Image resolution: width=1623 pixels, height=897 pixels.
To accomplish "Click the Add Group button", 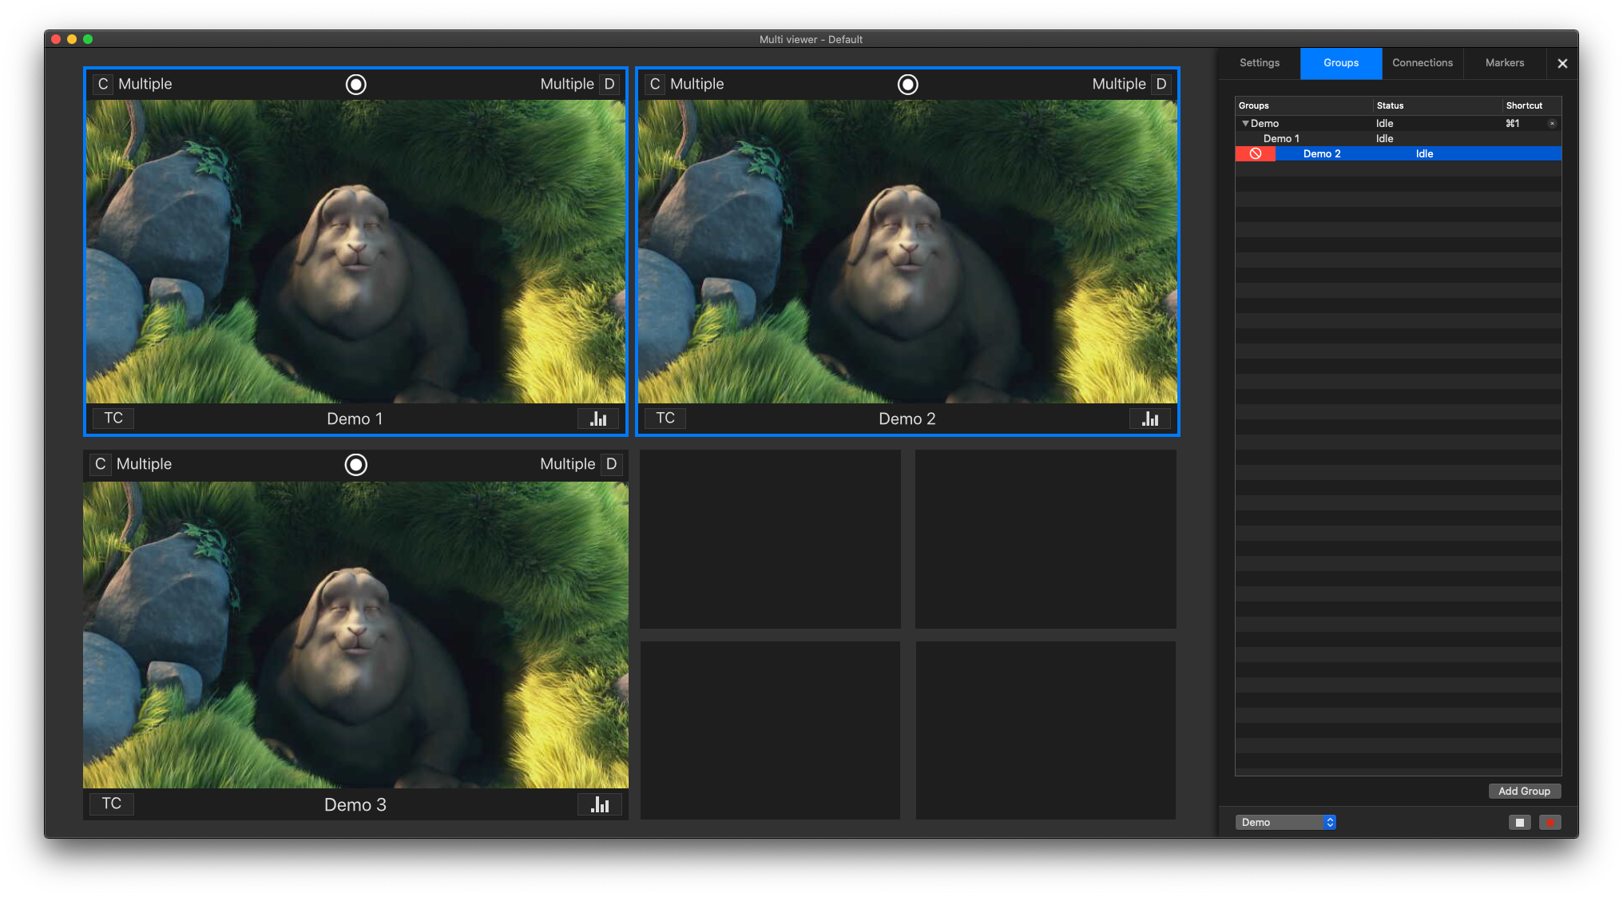I will pyautogui.click(x=1524, y=792).
